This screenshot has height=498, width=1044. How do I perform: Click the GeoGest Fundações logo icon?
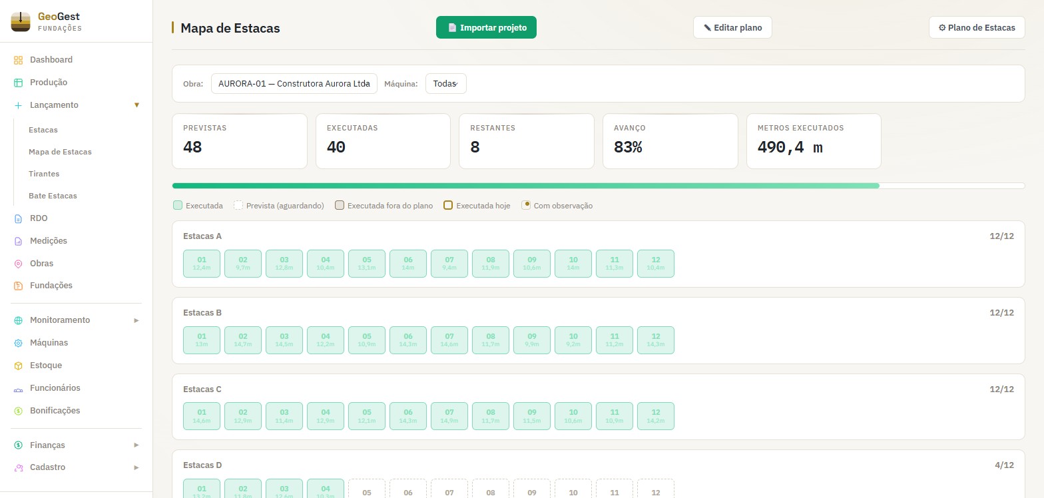click(x=21, y=21)
